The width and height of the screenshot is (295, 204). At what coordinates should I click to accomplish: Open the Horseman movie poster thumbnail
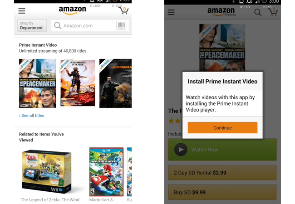click(115, 83)
